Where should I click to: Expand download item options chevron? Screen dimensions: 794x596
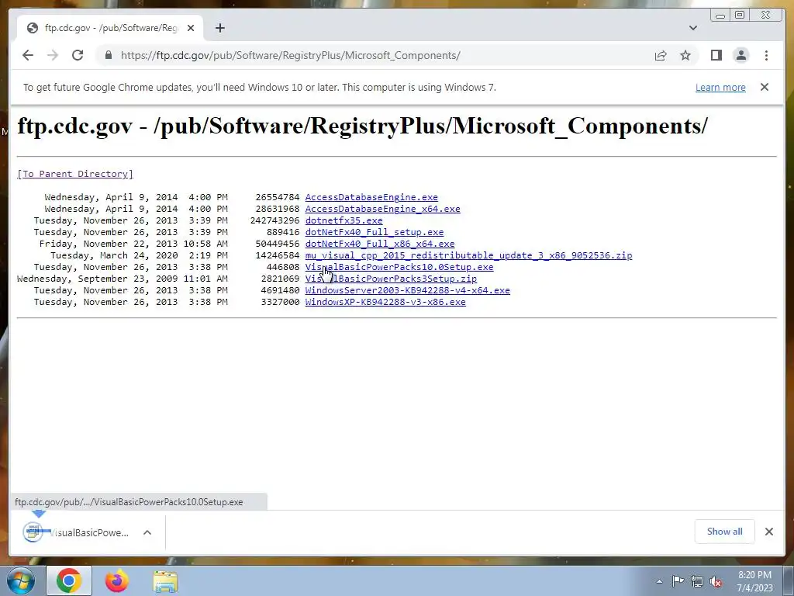click(x=147, y=532)
